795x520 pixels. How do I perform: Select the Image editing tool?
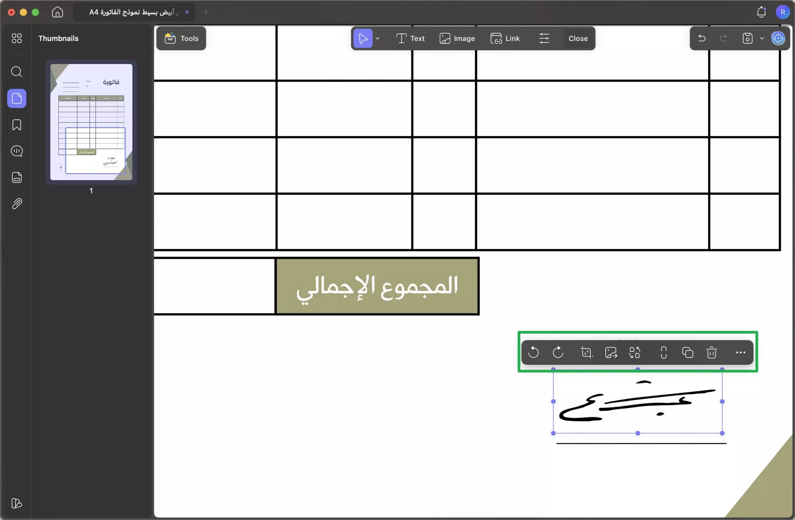457,38
